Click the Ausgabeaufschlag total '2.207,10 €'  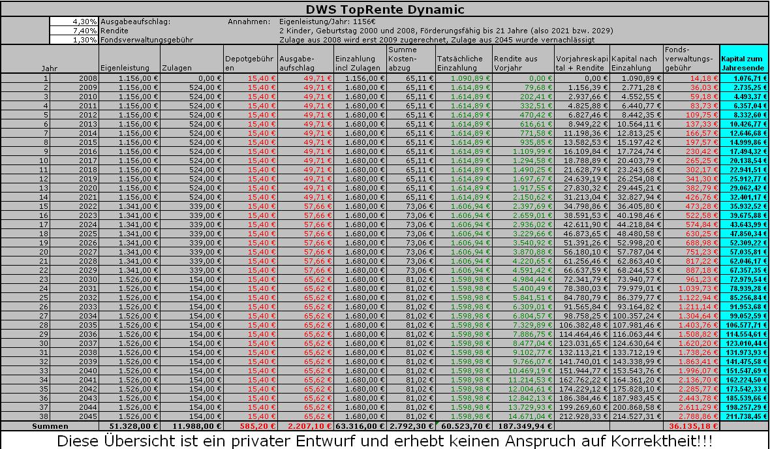(x=306, y=426)
